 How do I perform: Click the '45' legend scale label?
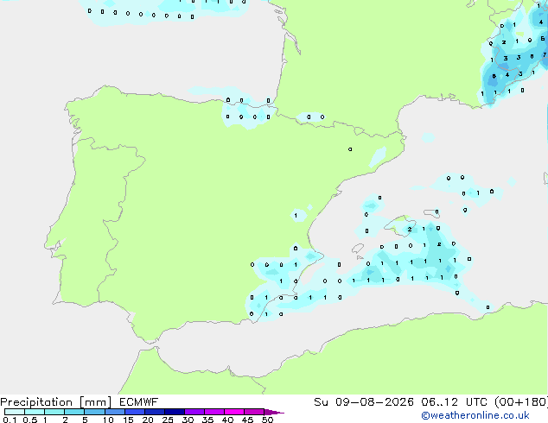247,420
